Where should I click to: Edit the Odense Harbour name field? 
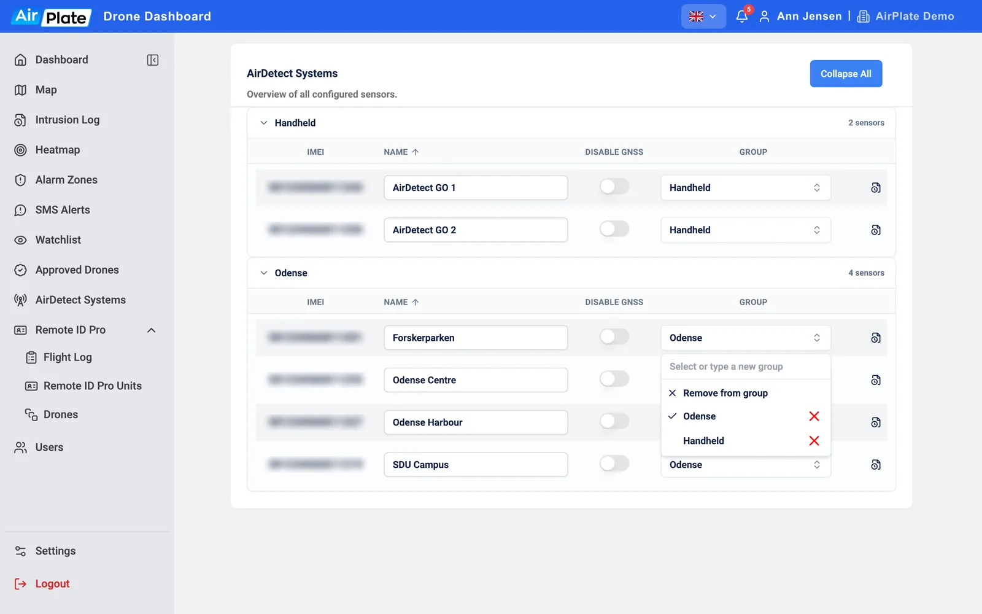[476, 422]
